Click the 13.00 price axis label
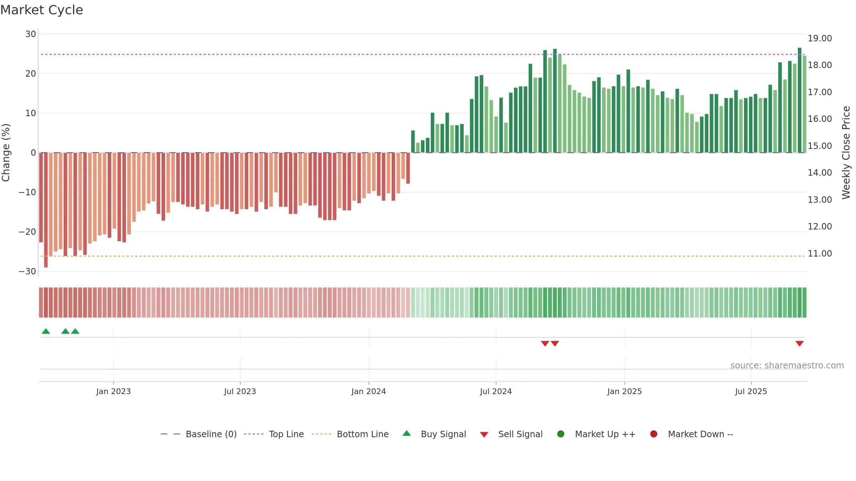Image resolution: width=856 pixels, height=481 pixels. pos(820,200)
